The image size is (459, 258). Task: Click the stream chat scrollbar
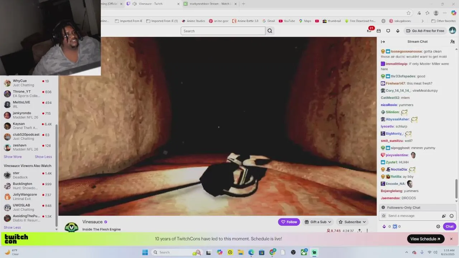456,188
